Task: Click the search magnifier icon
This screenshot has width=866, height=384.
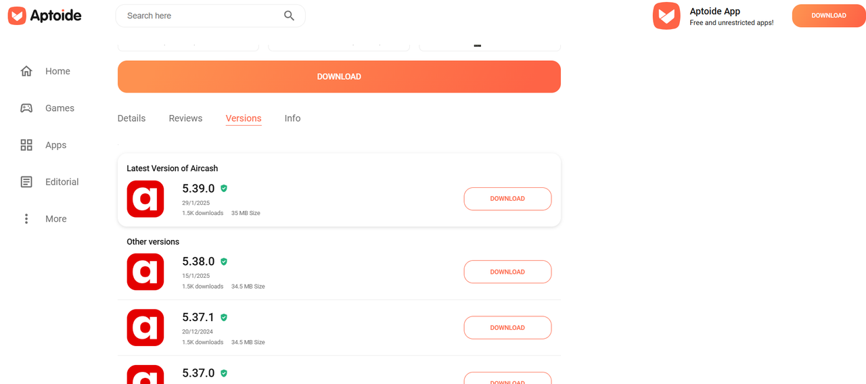Action: (289, 16)
